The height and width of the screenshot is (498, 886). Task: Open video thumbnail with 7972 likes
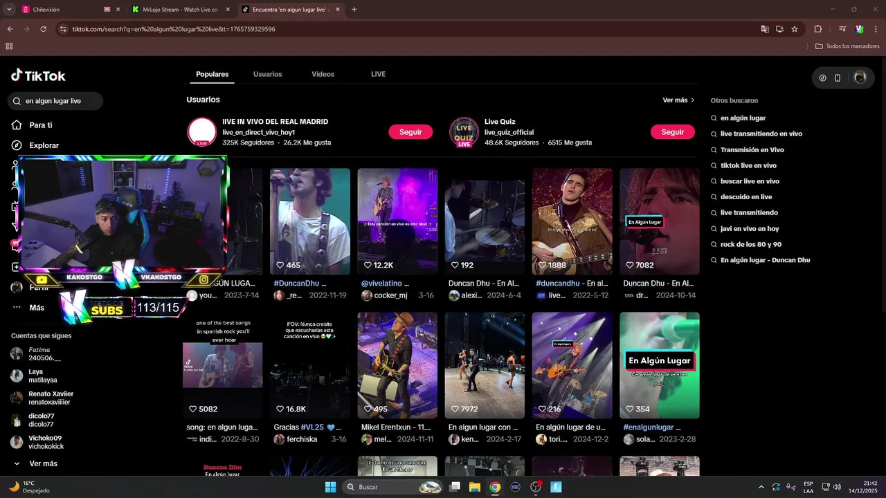(x=485, y=365)
